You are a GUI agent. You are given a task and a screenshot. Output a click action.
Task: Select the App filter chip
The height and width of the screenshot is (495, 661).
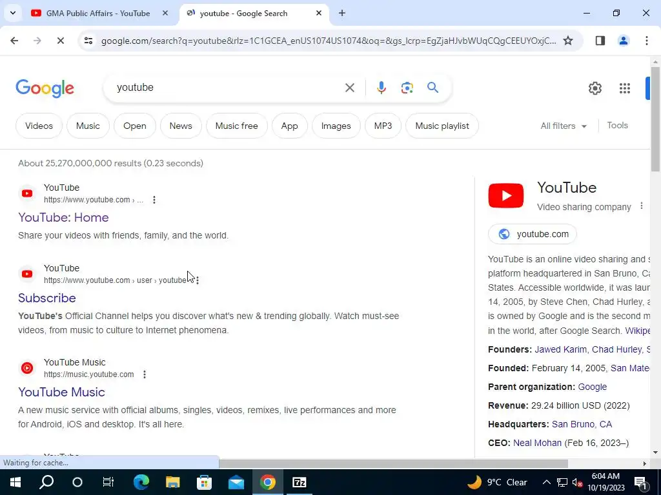(x=290, y=126)
